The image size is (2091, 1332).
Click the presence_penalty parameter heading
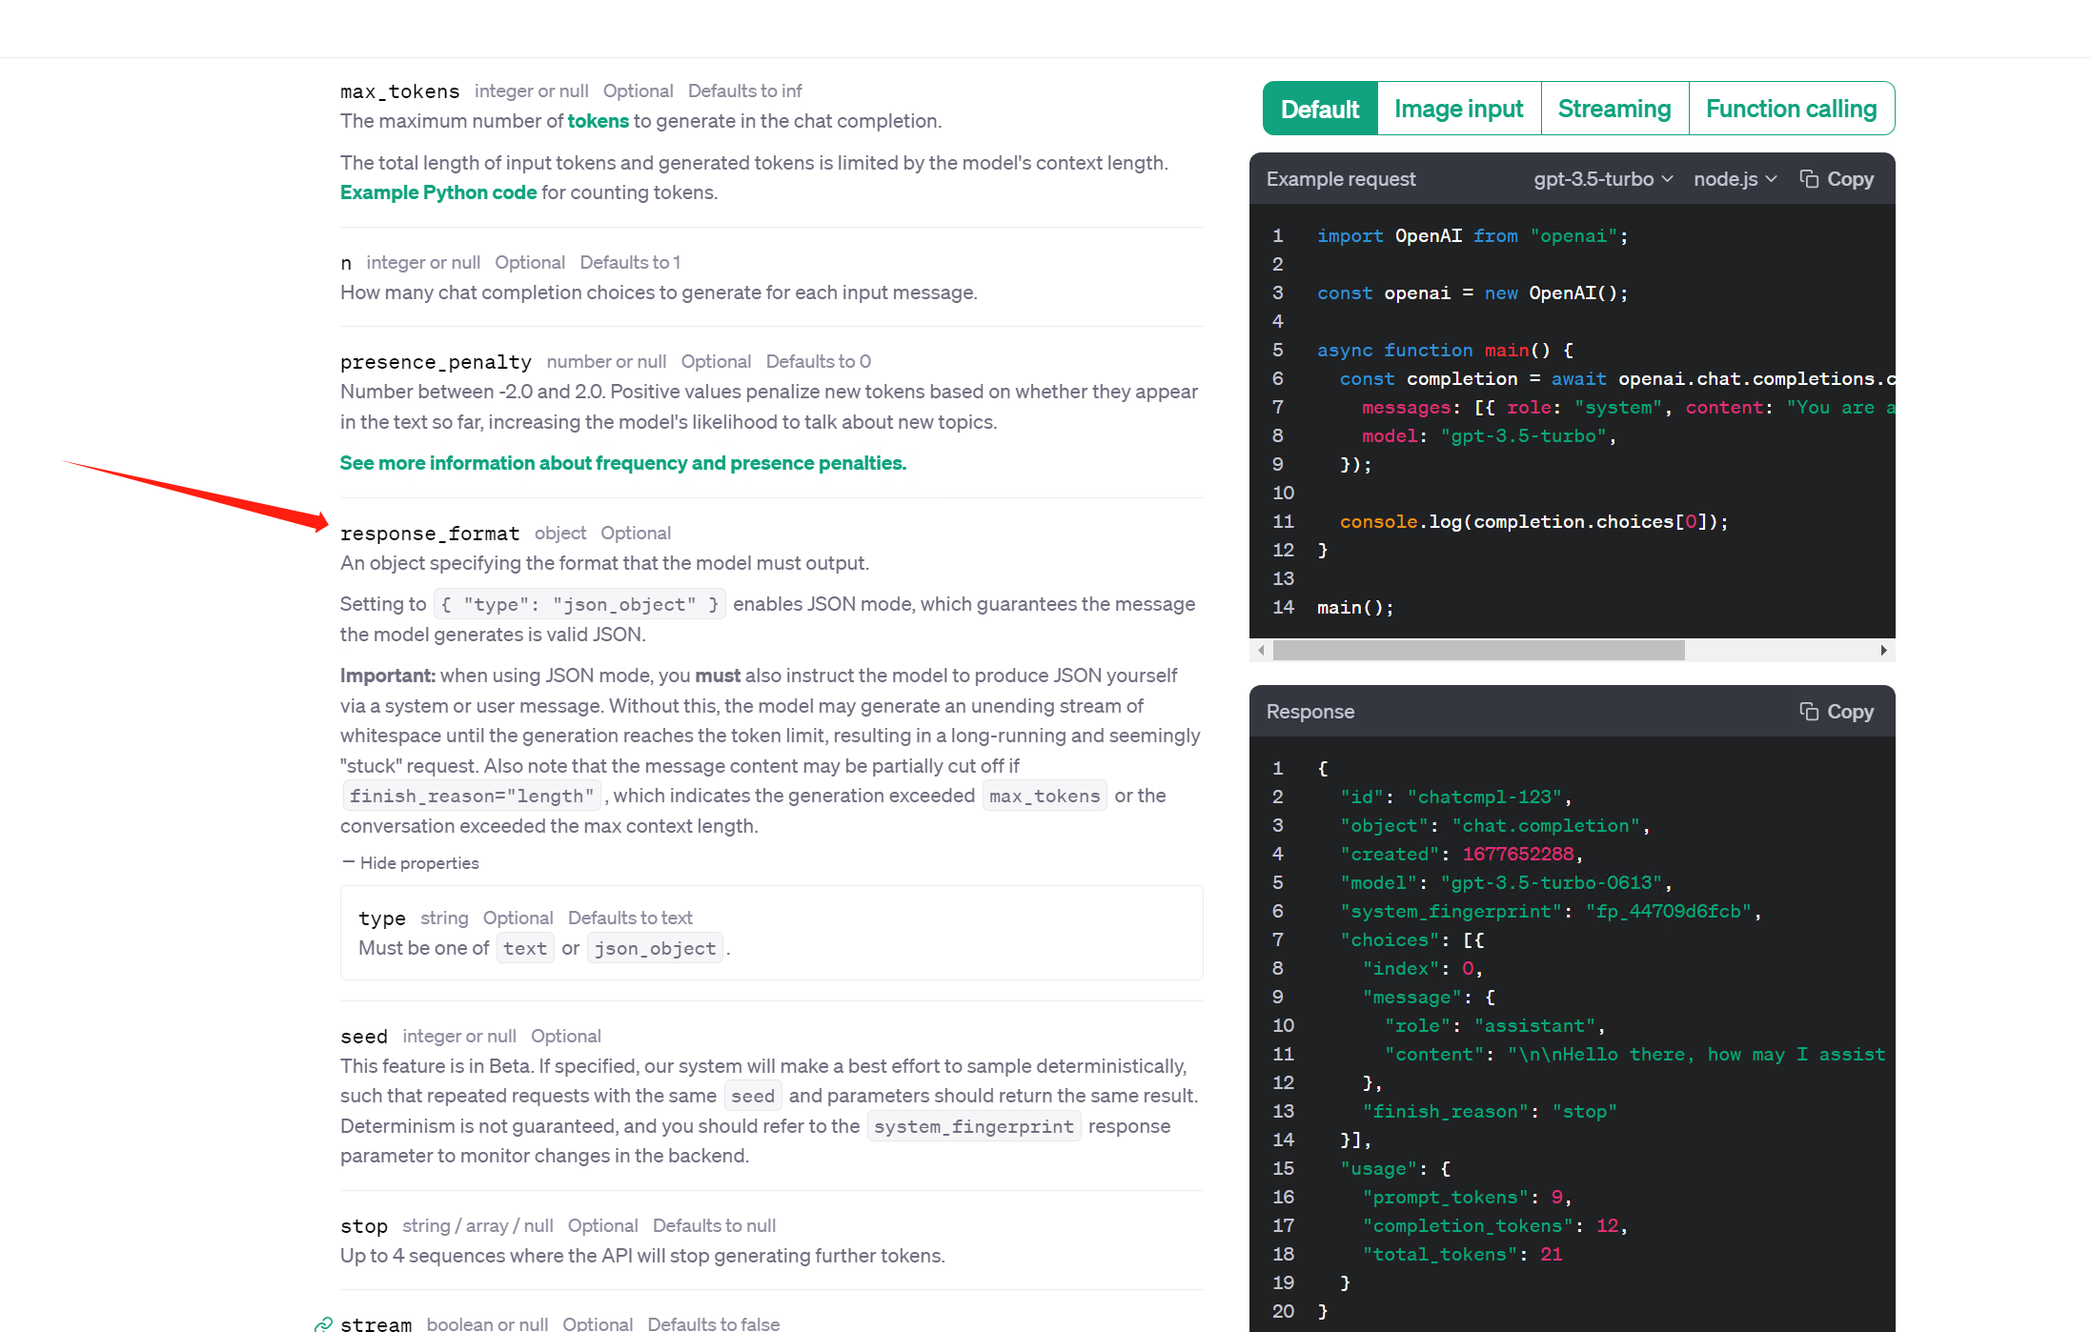point(436,362)
